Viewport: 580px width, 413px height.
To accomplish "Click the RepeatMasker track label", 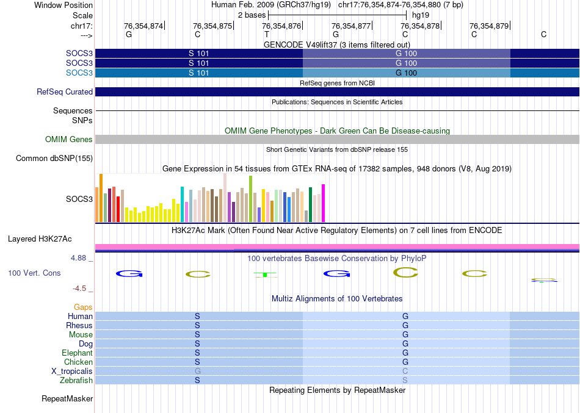I will tap(67, 398).
